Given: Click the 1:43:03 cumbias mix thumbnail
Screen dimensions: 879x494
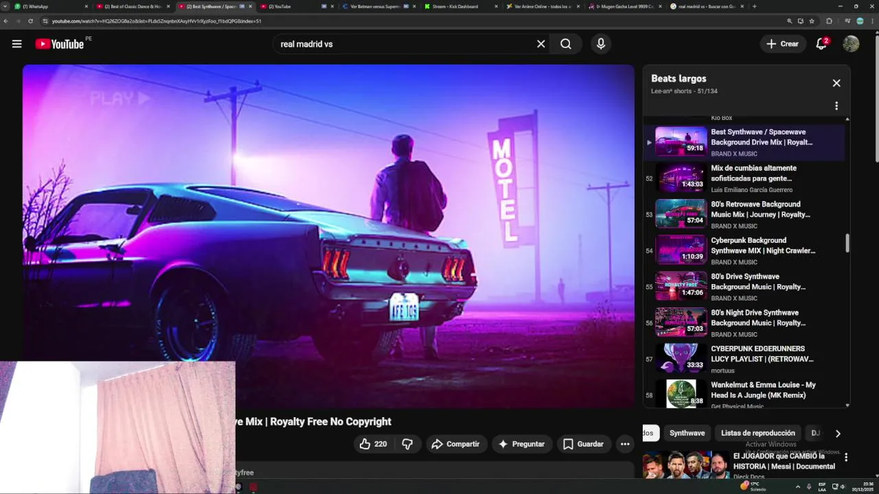Looking at the screenshot, I should pos(681,178).
